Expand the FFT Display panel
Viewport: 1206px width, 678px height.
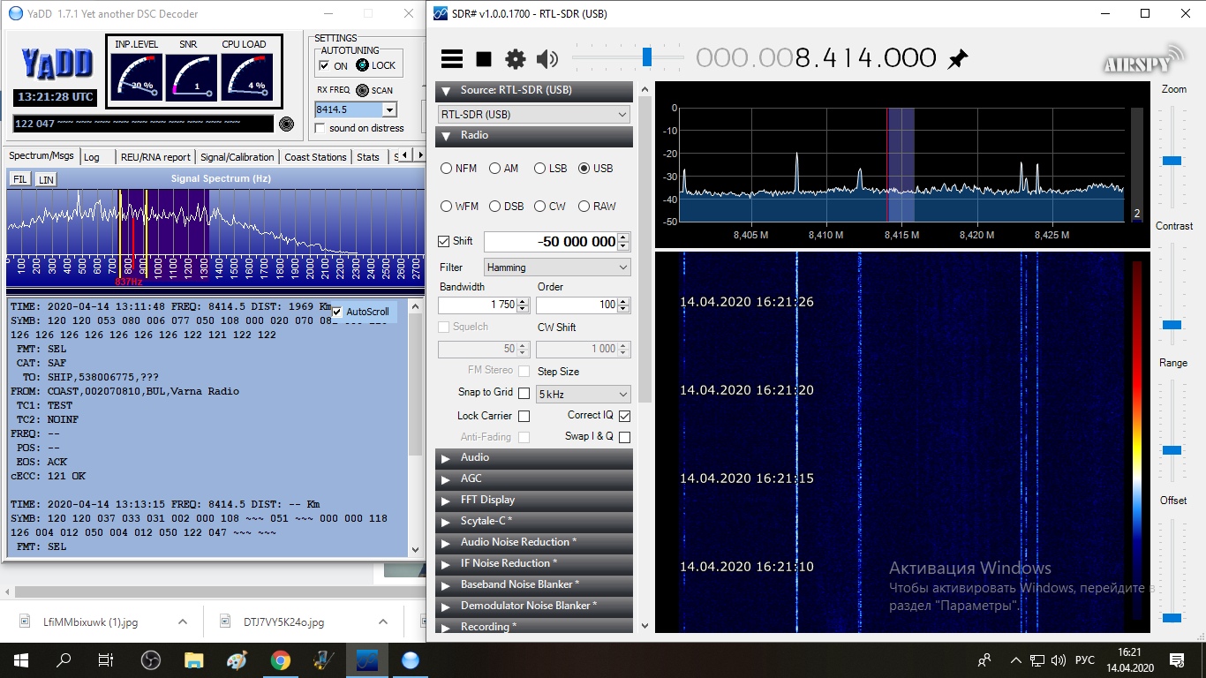487,500
